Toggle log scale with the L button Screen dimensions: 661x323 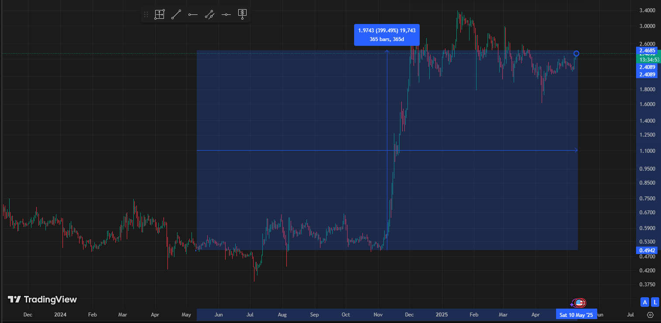[655, 302]
